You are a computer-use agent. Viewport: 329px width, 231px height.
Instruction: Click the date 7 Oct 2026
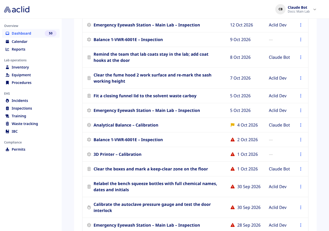tap(240, 78)
